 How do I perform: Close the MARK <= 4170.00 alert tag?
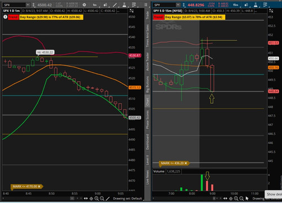(39, 187)
